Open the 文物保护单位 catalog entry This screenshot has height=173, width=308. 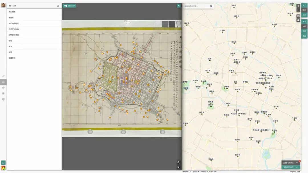point(13,35)
